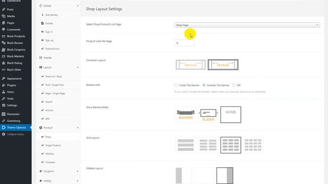
Task: Open 404 layout settings item
Action: [x=58, y=119]
